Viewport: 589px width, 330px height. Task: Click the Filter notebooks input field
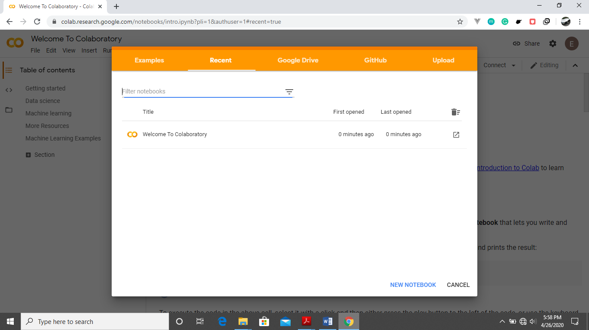[x=202, y=91]
